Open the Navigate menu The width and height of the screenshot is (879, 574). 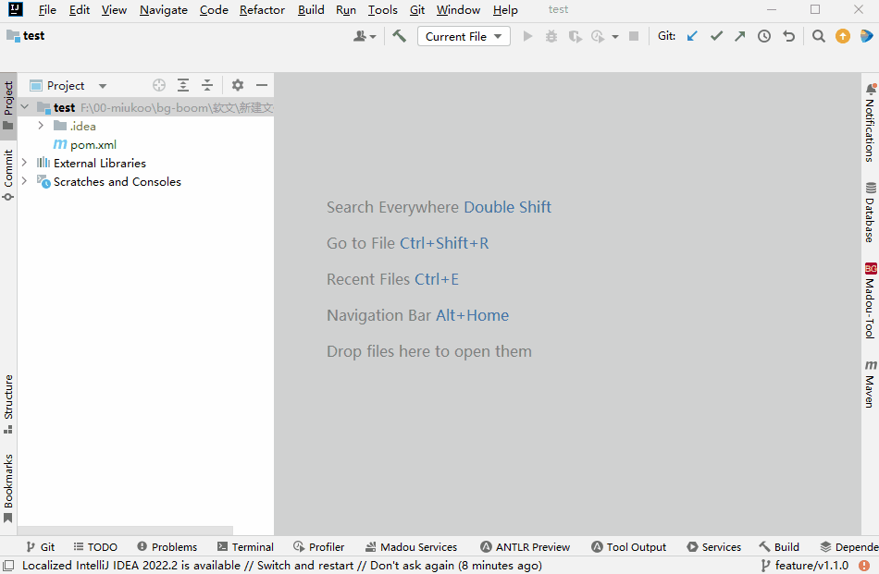[163, 10]
